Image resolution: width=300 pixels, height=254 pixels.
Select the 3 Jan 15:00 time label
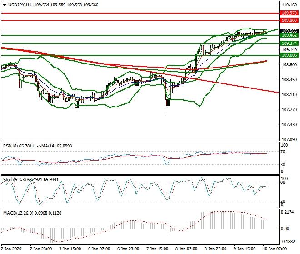pos(70,249)
